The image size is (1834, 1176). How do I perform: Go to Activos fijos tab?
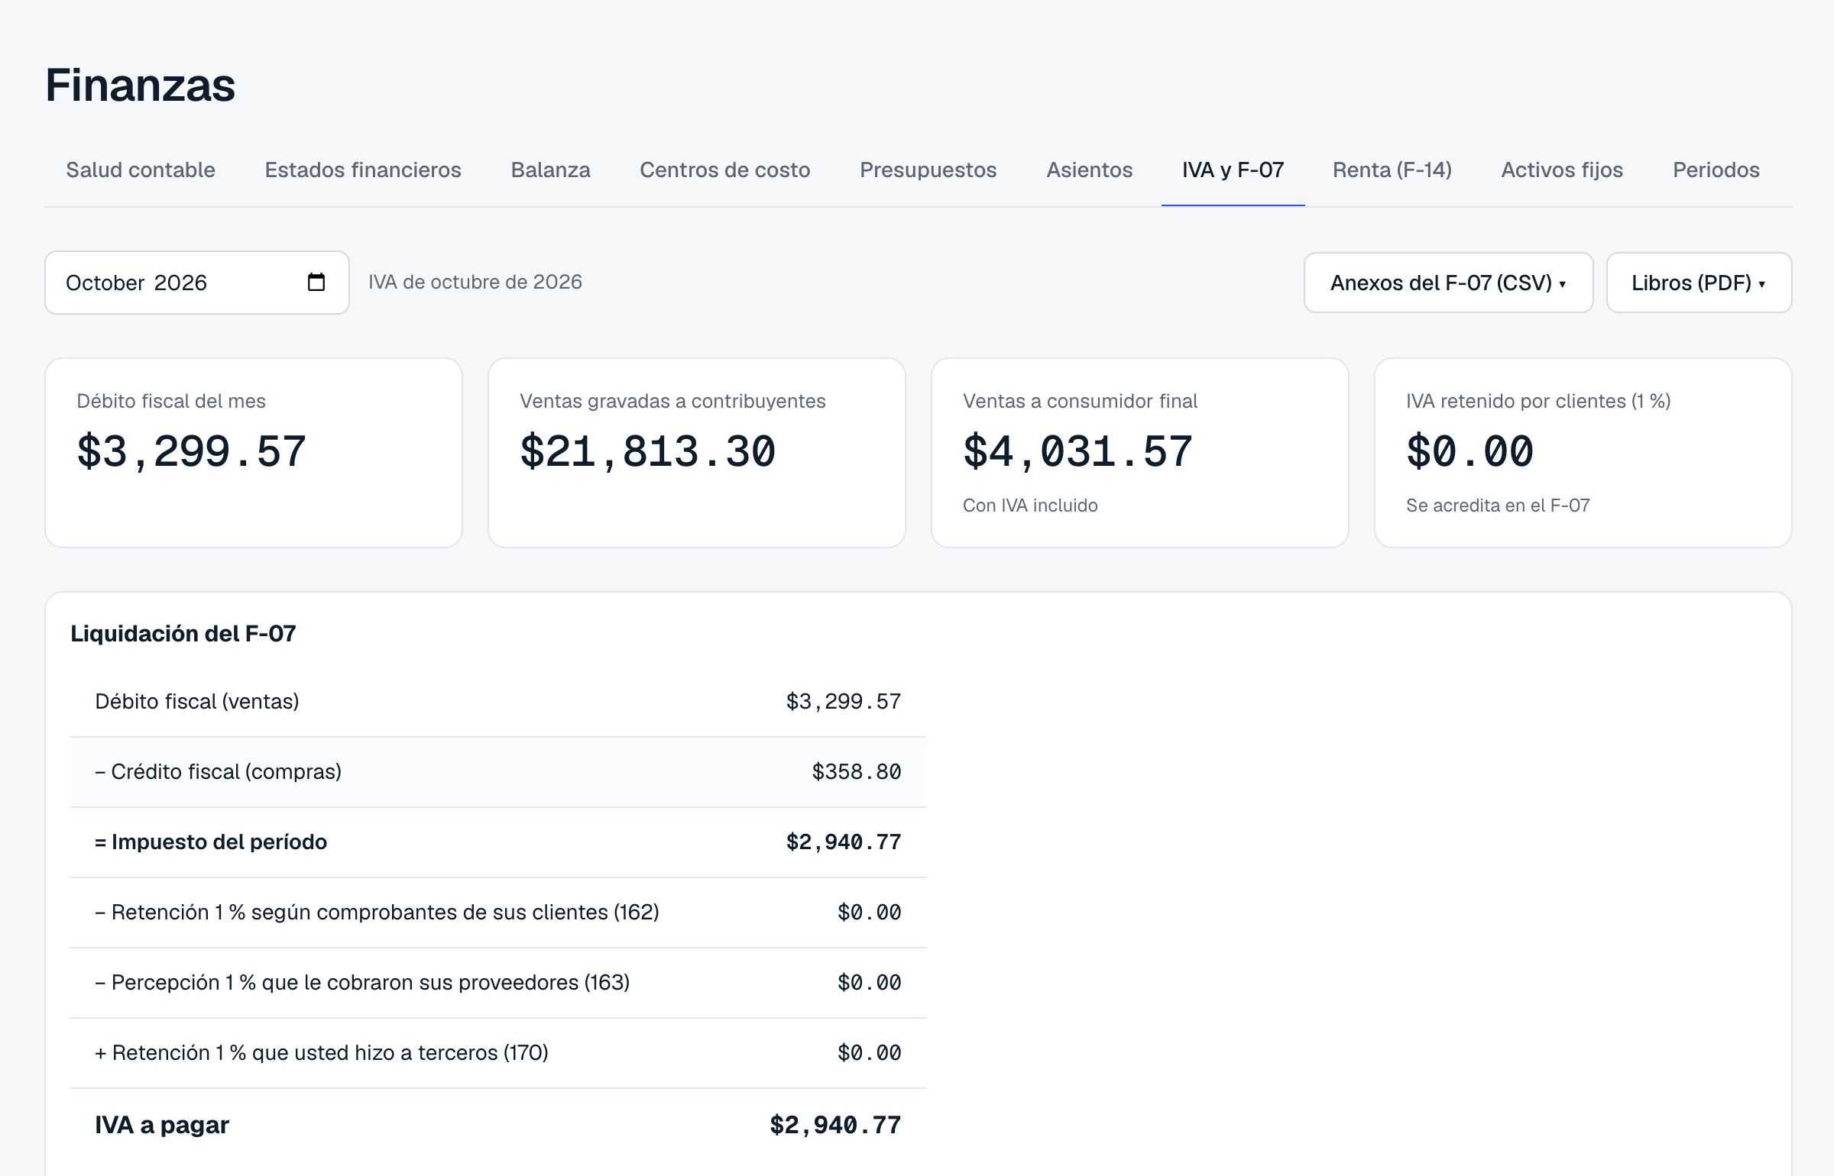[1562, 170]
